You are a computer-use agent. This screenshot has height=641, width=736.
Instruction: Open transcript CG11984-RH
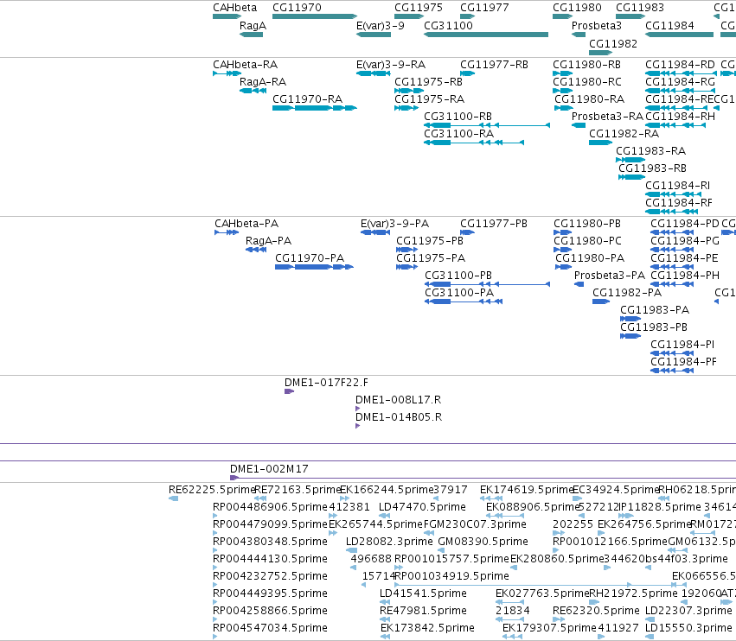coord(680,117)
